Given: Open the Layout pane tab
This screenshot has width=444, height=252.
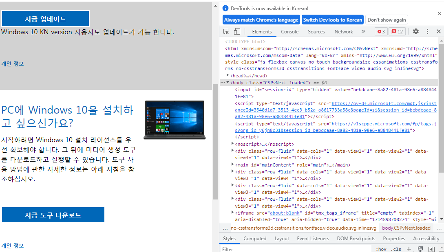Looking at the screenshot, I should coord(282,239).
